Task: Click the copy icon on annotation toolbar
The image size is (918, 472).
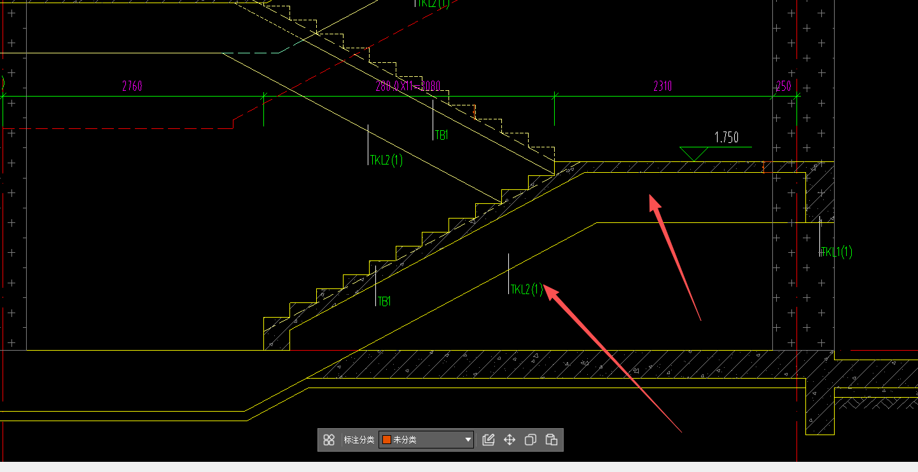Action: pyautogui.click(x=531, y=440)
